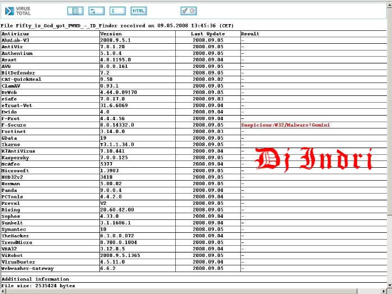Click the Fortinet antivirus name
392x294 pixels.
(13, 131)
